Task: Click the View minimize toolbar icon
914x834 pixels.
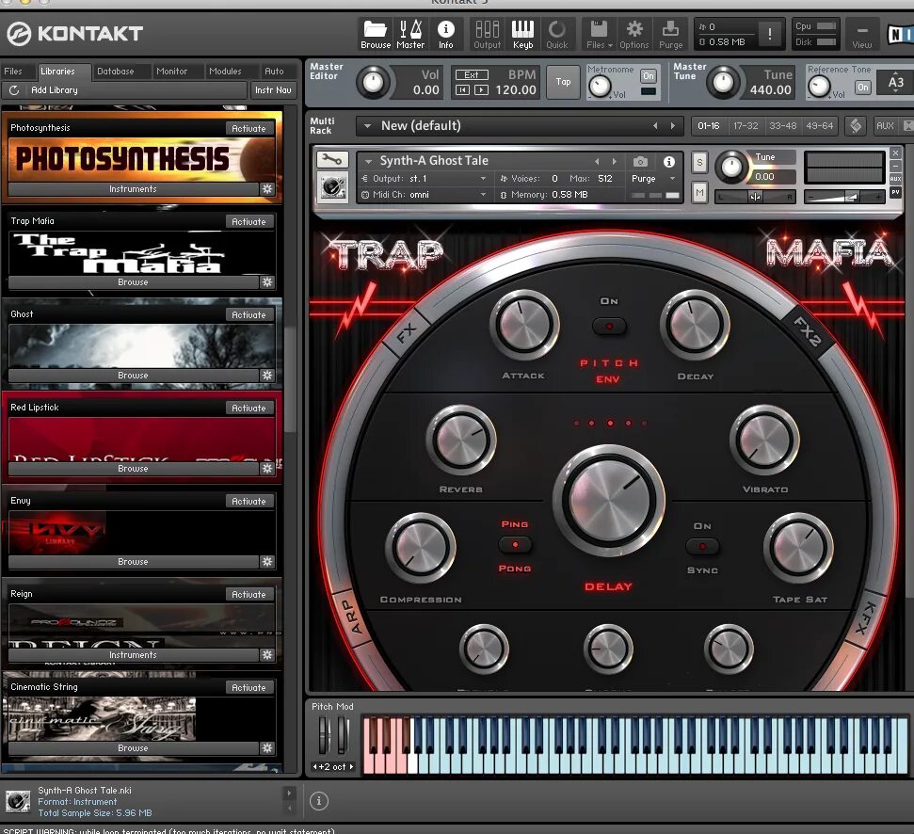Action: (x=862, y=35)
